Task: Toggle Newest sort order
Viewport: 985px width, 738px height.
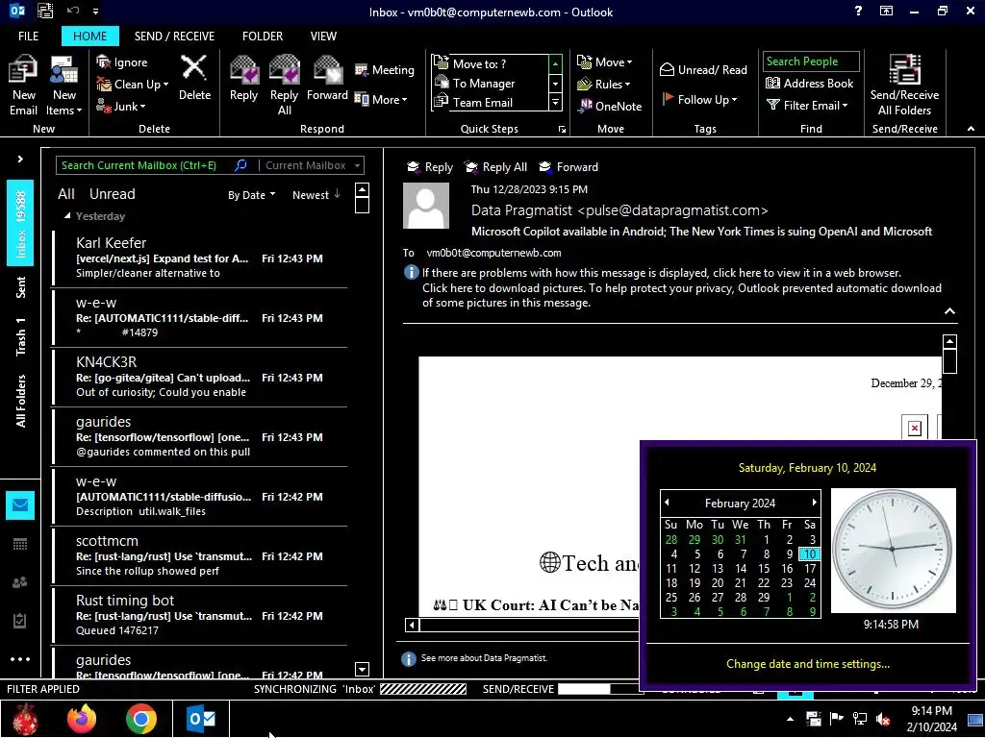Action: (316, 195)
